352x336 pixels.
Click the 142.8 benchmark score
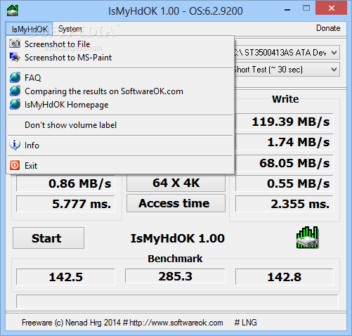click(x=285, y=277)
